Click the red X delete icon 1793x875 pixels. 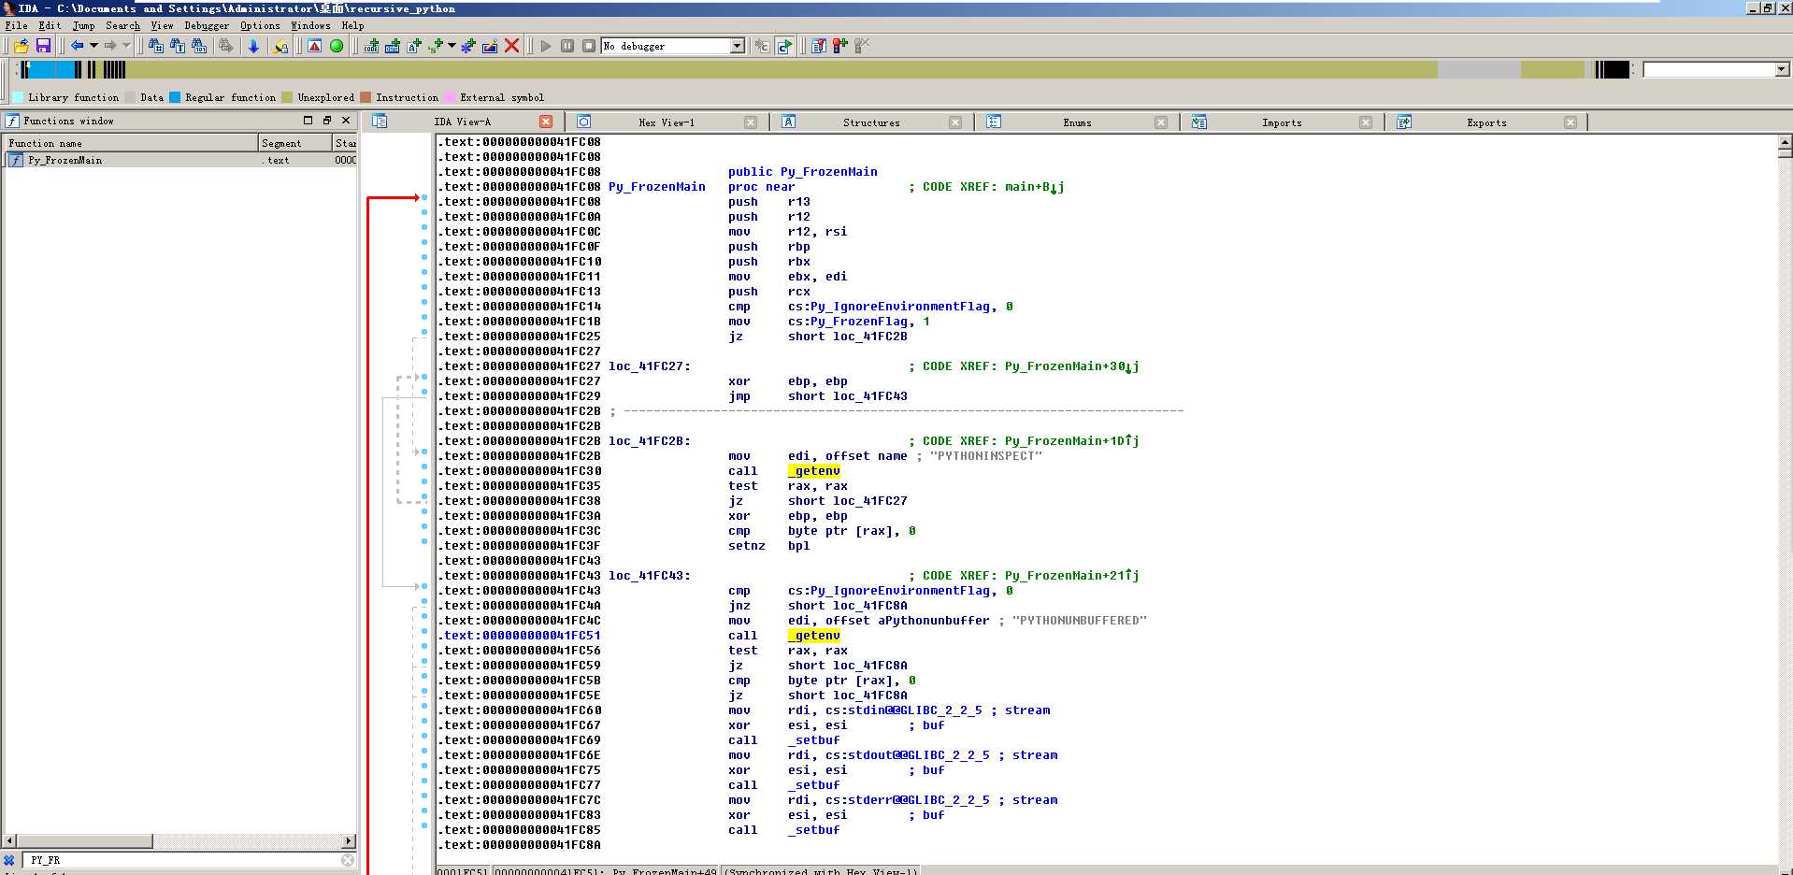tap(512, 46)
